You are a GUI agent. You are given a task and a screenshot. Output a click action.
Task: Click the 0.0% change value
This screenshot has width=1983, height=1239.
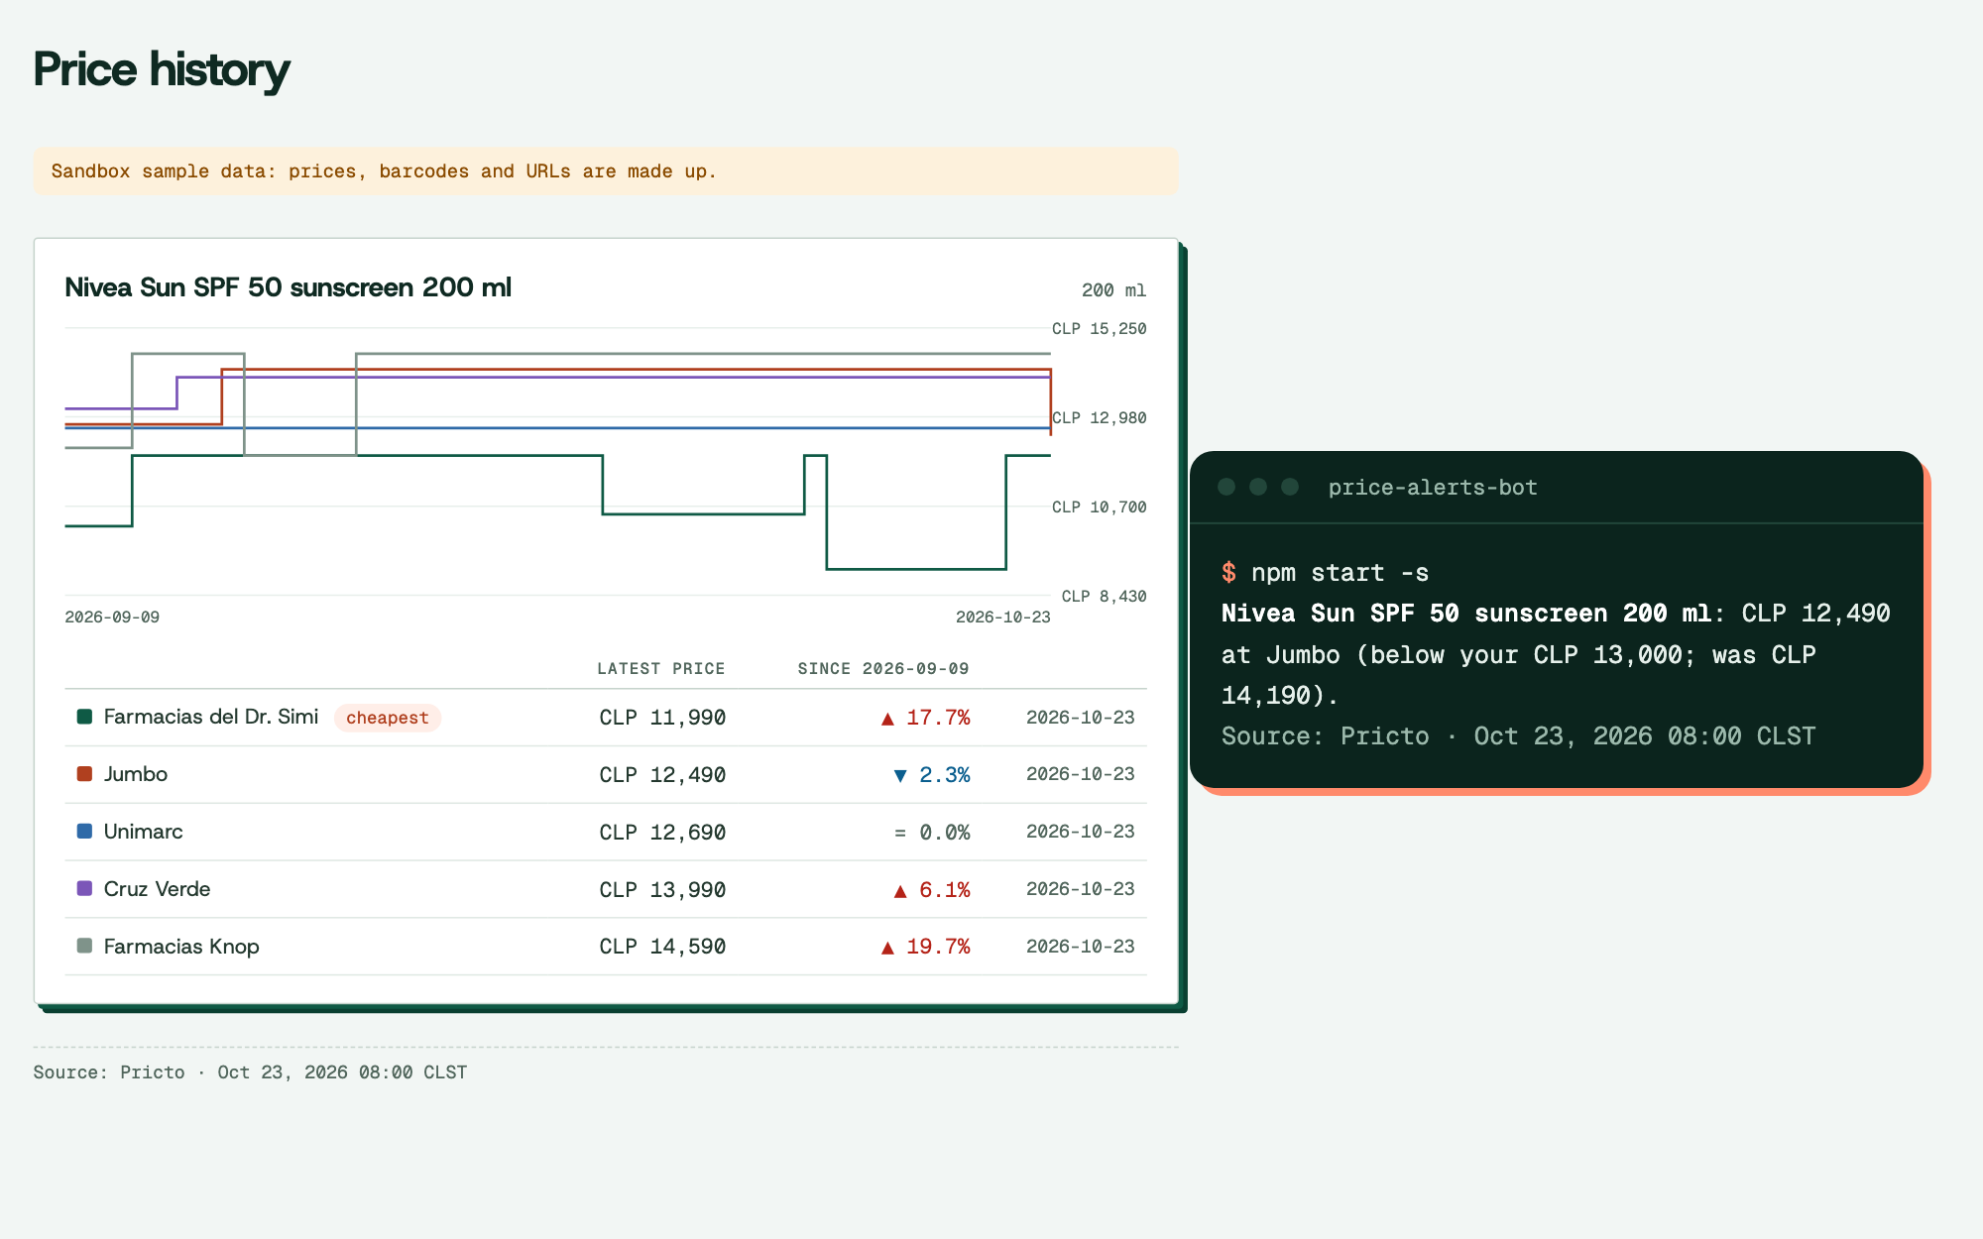click(945, 833)
